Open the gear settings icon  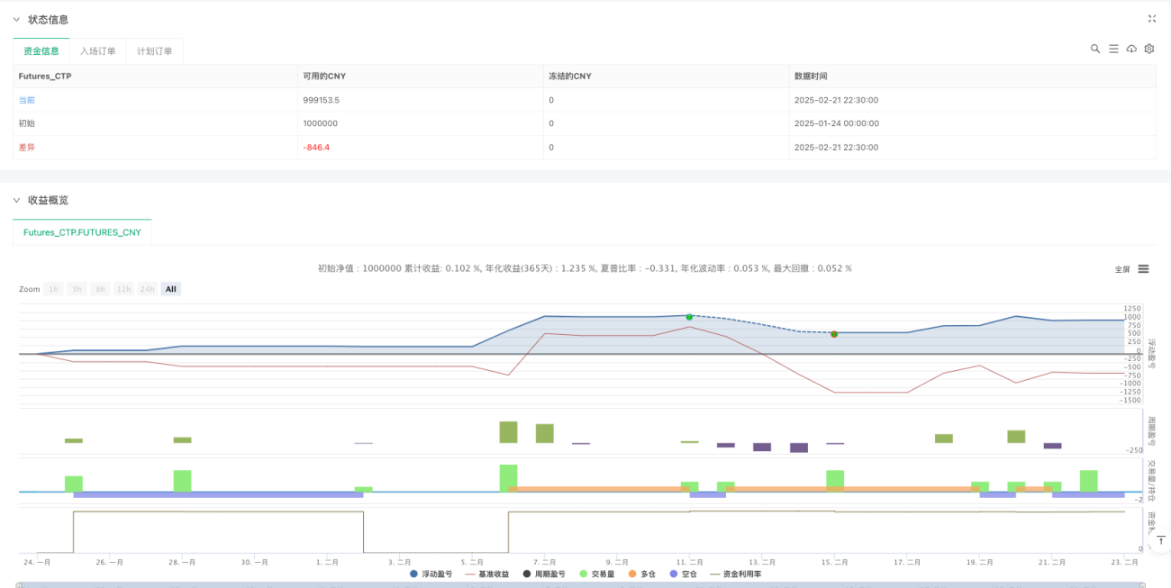(x=1149, y=49)
